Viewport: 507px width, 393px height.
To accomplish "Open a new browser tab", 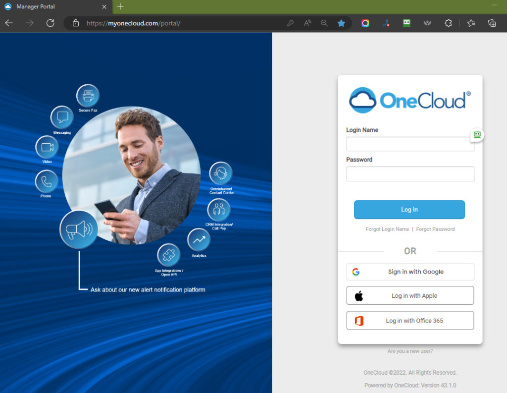I will 120,6.
